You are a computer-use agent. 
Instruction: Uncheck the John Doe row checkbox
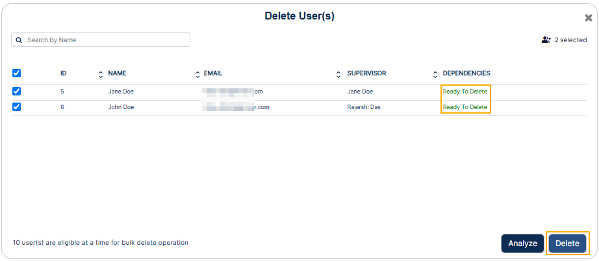click(17, 107)
